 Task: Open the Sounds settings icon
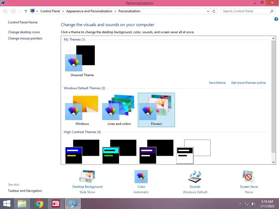195,176
